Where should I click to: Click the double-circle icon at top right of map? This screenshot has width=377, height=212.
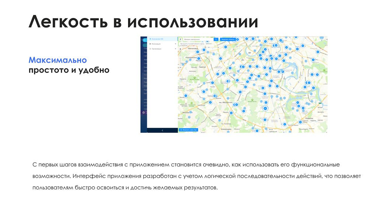[x=321, y=37]
